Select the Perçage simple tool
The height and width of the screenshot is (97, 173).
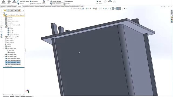pyautogui.click(x=68, y=1)
